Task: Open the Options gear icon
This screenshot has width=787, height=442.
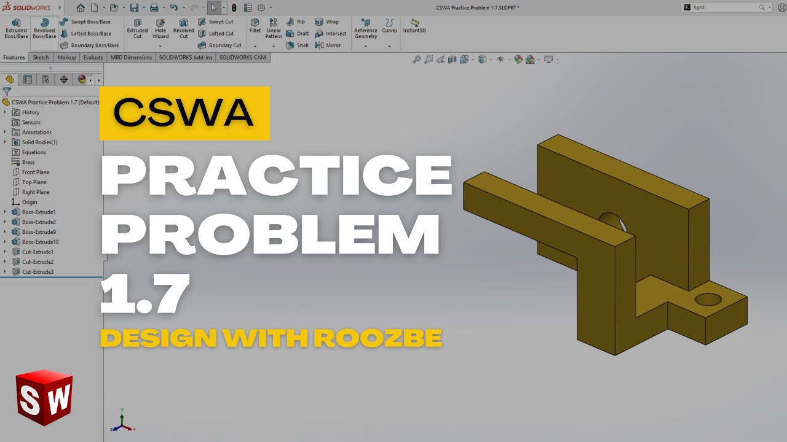Action: [x=261, y=7]
